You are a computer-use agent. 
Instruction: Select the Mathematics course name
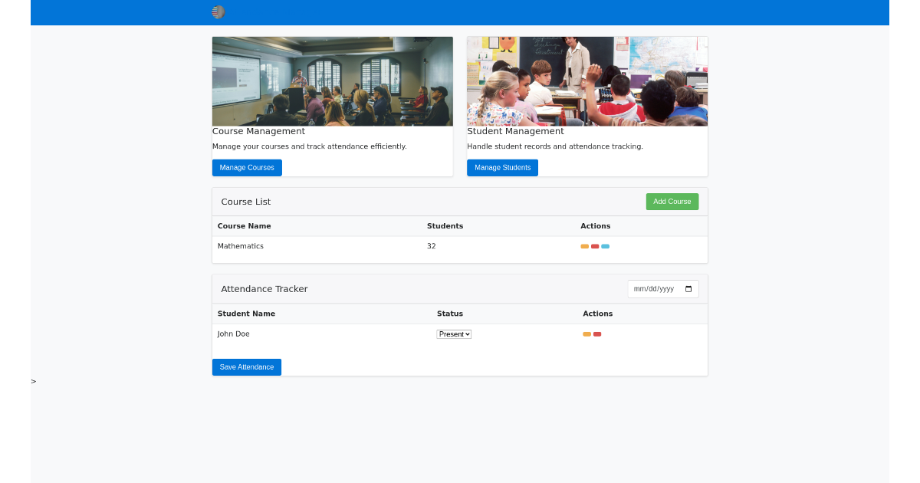pyautogui.click(x=242, y=246)
